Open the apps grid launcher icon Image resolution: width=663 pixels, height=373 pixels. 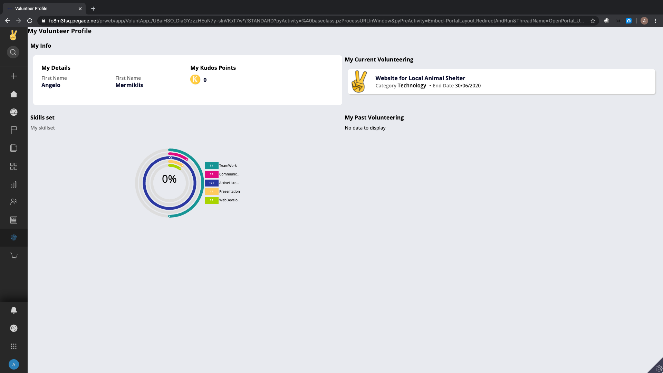point(14,346)
